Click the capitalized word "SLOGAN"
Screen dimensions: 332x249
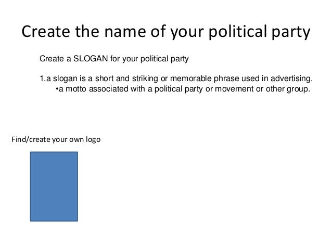point(94,58)
